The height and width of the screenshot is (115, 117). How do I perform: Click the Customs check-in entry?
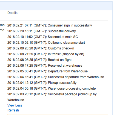pos(41,48)
